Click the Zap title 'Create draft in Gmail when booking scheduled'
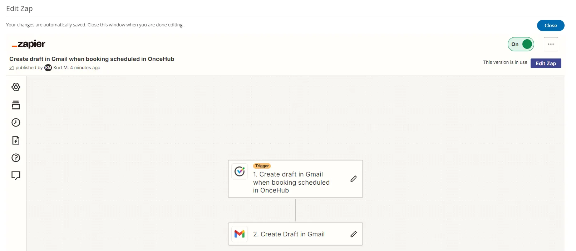 [92, 59]
